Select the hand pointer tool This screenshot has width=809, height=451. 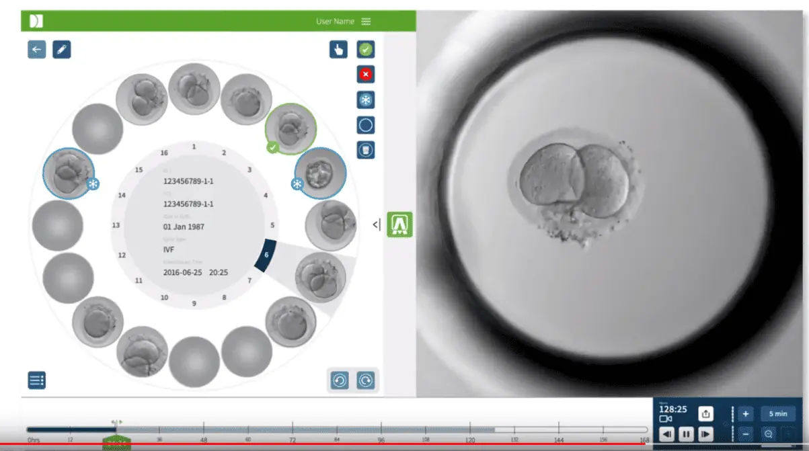[338, 49]
